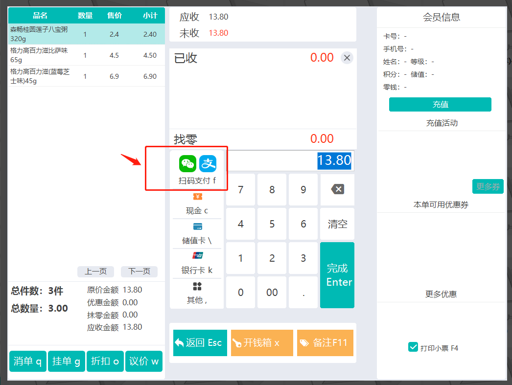Click the 6.90 subtotal cell

click(x=150, y=76)
